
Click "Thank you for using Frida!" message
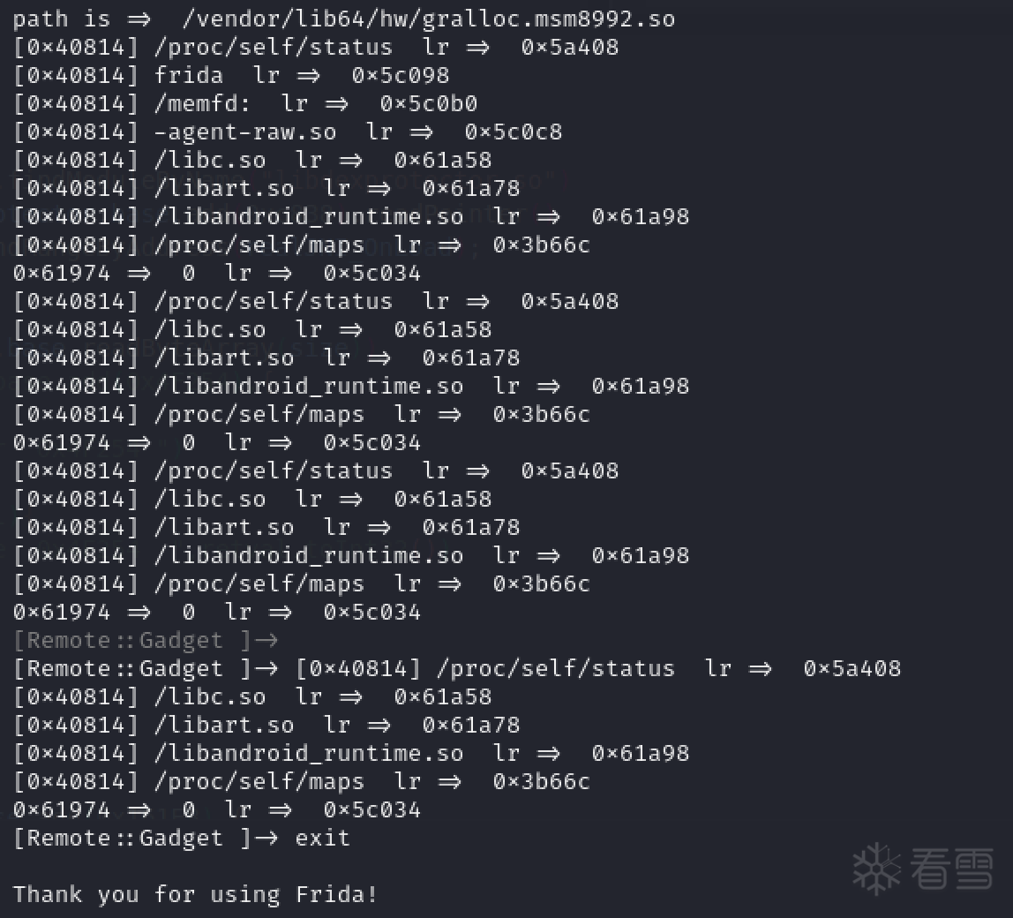point(196,894)
